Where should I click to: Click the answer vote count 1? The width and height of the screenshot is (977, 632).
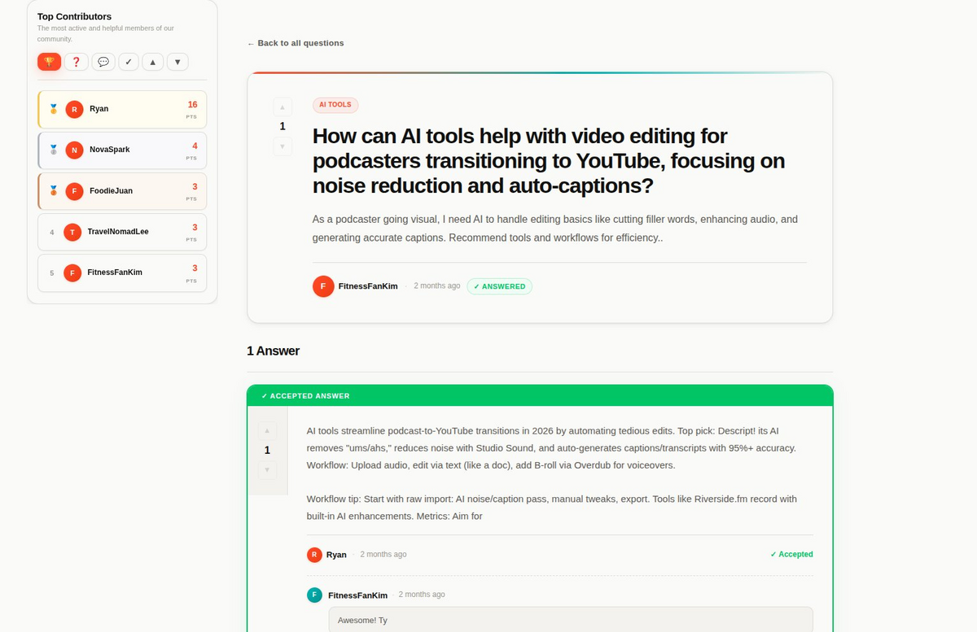pyautogui.click(x=267, y=451)
